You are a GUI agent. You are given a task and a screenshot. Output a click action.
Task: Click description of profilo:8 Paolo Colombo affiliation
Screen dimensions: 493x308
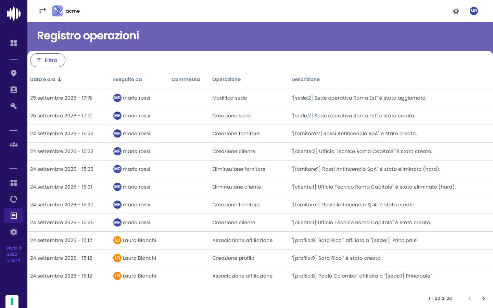[x=362, y=276]
